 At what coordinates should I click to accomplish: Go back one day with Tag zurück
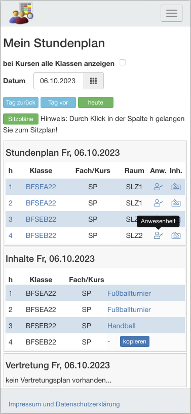(x=21, y=102)
